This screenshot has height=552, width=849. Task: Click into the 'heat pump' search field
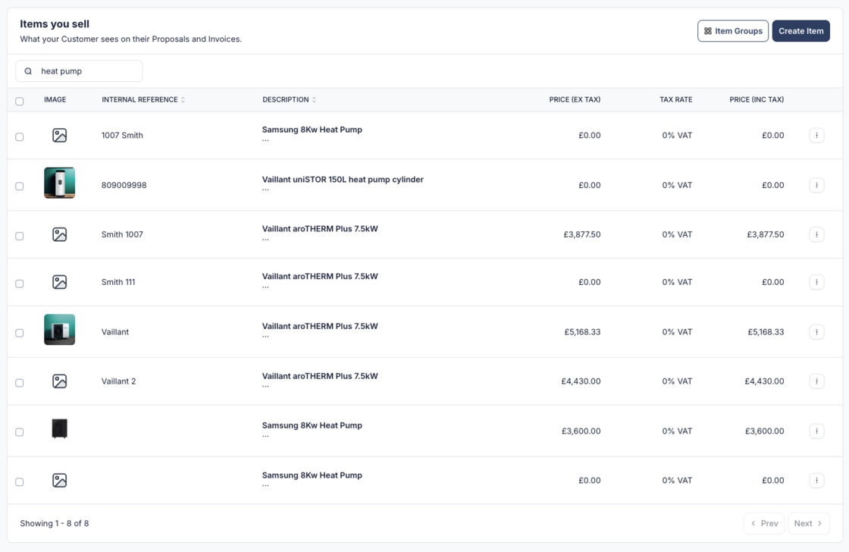pyautogui.click(x=87, y=71)
